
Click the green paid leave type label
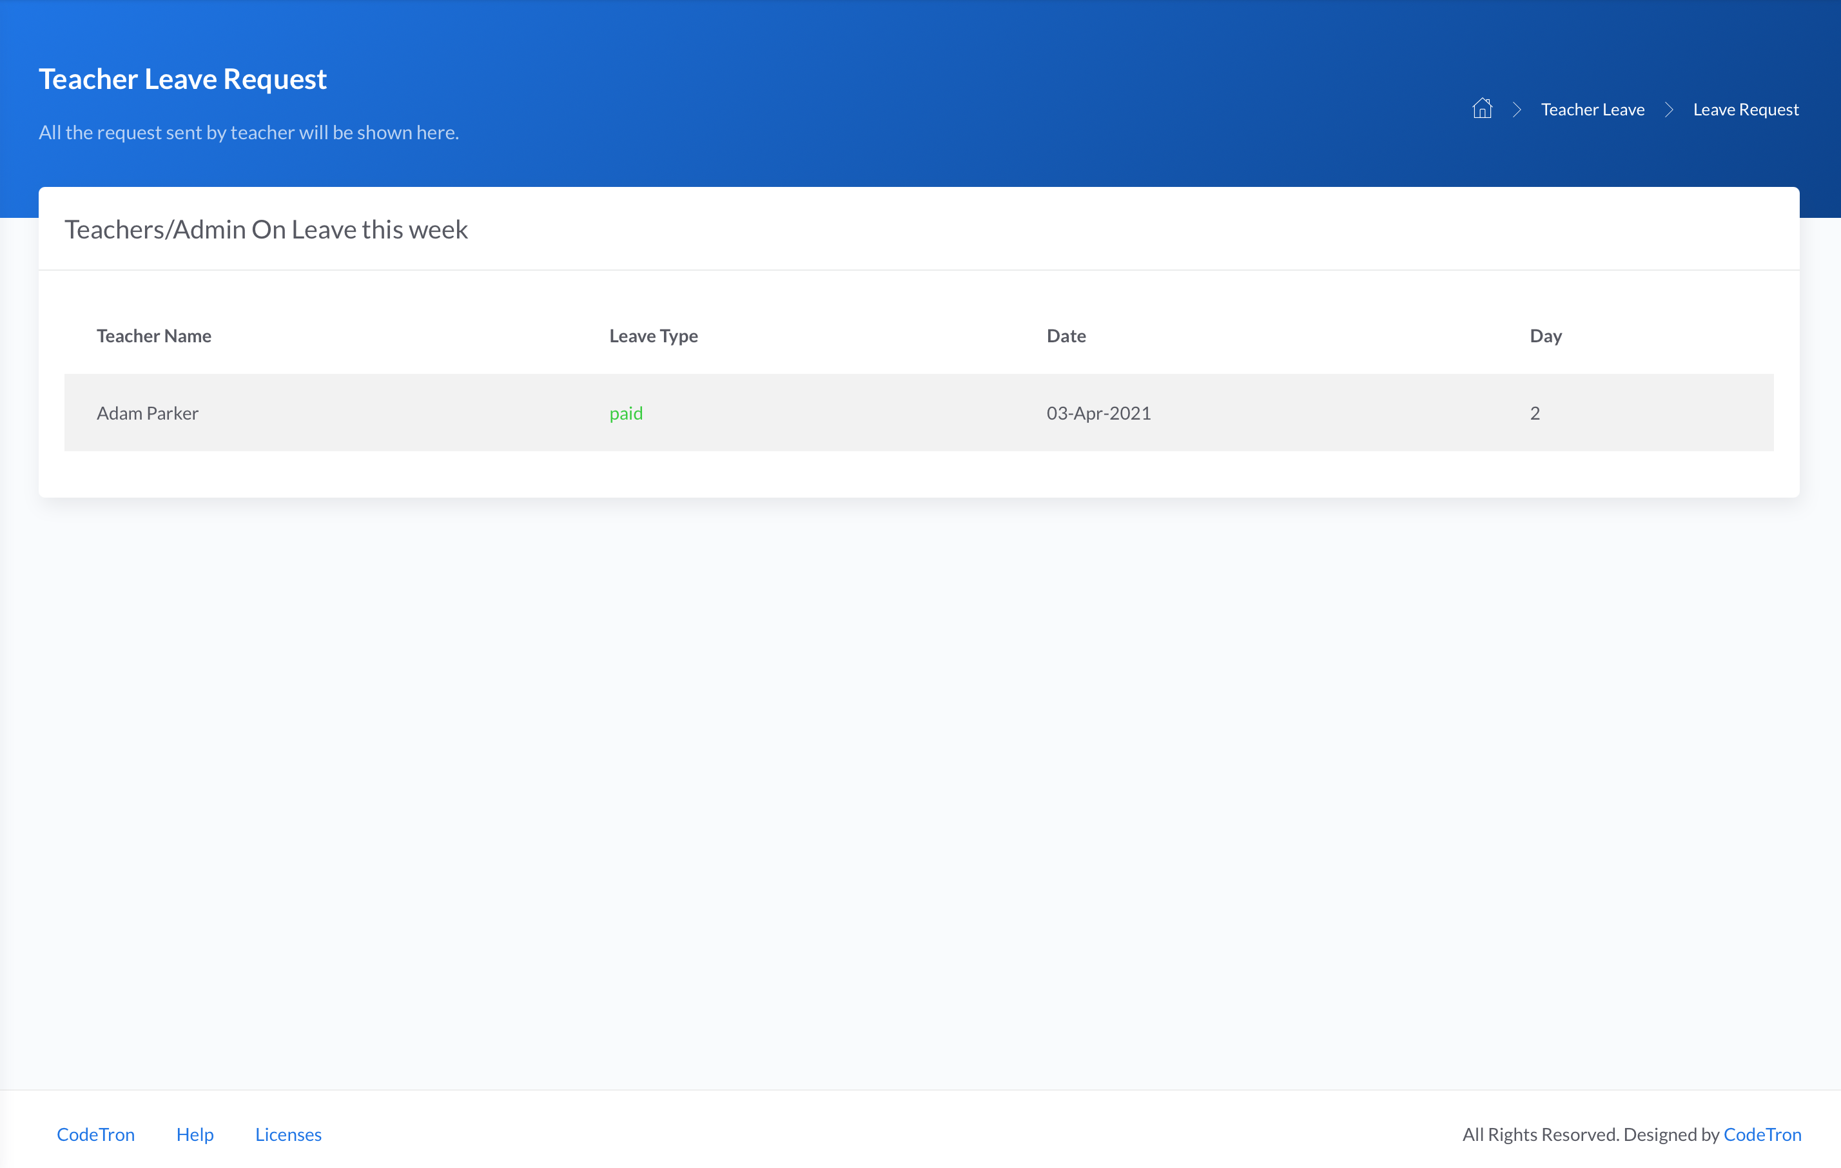[625, 413]
